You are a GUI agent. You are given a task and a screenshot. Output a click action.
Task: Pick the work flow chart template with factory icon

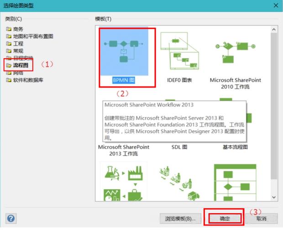tap(123, 183)
